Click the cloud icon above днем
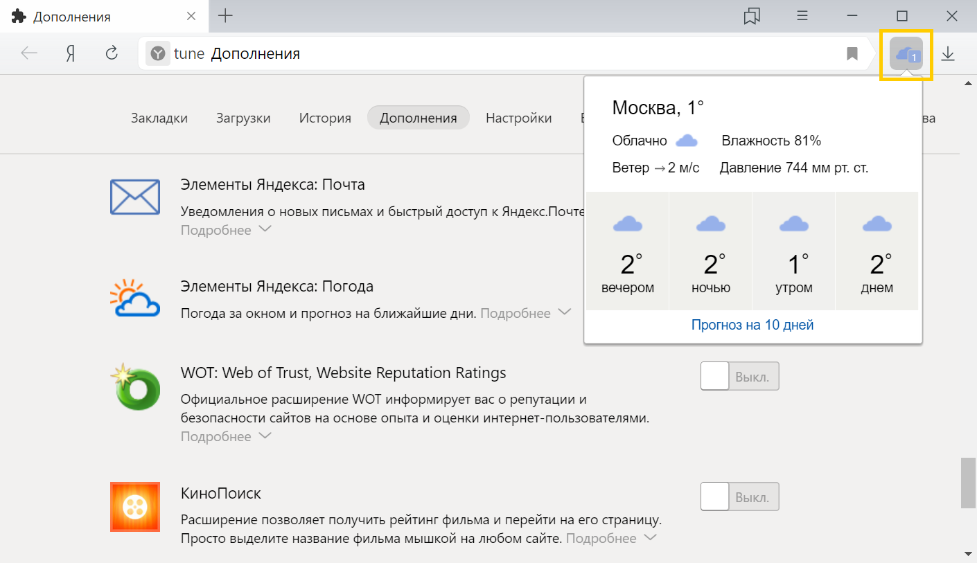 877,224
